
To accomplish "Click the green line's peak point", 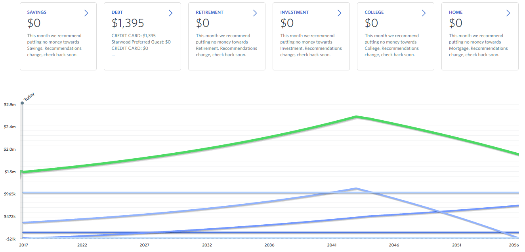I will click(357, 117).
